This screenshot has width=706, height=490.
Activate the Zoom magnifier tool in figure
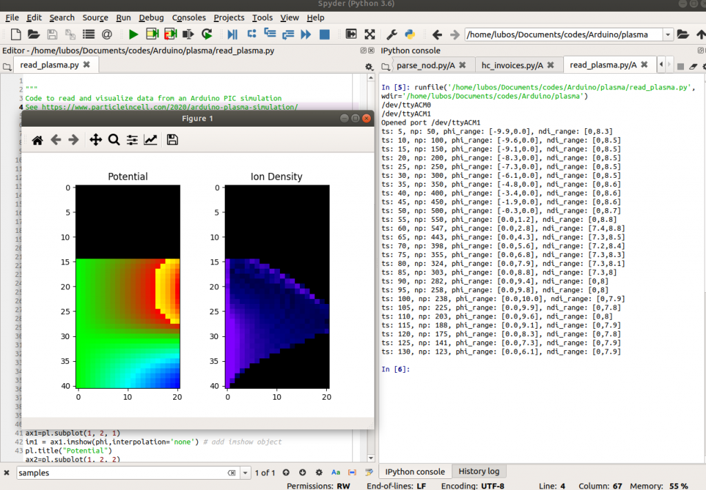(x=114, y=140)
